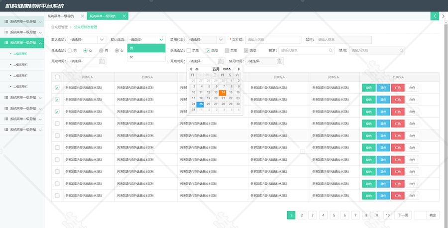Select the current green pagination page 1
Screen dimensions: 448x228
coord(291,216)
